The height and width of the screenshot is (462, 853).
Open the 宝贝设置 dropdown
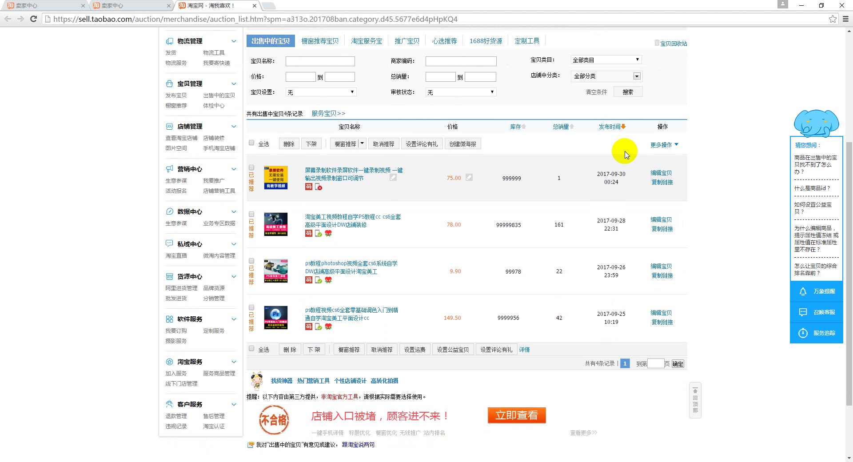coord(321,92)
